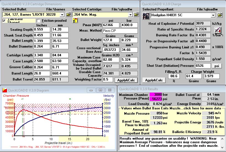The image size is (226, 152).
Task: Click the propellant powder image icon
Action: 146,16
